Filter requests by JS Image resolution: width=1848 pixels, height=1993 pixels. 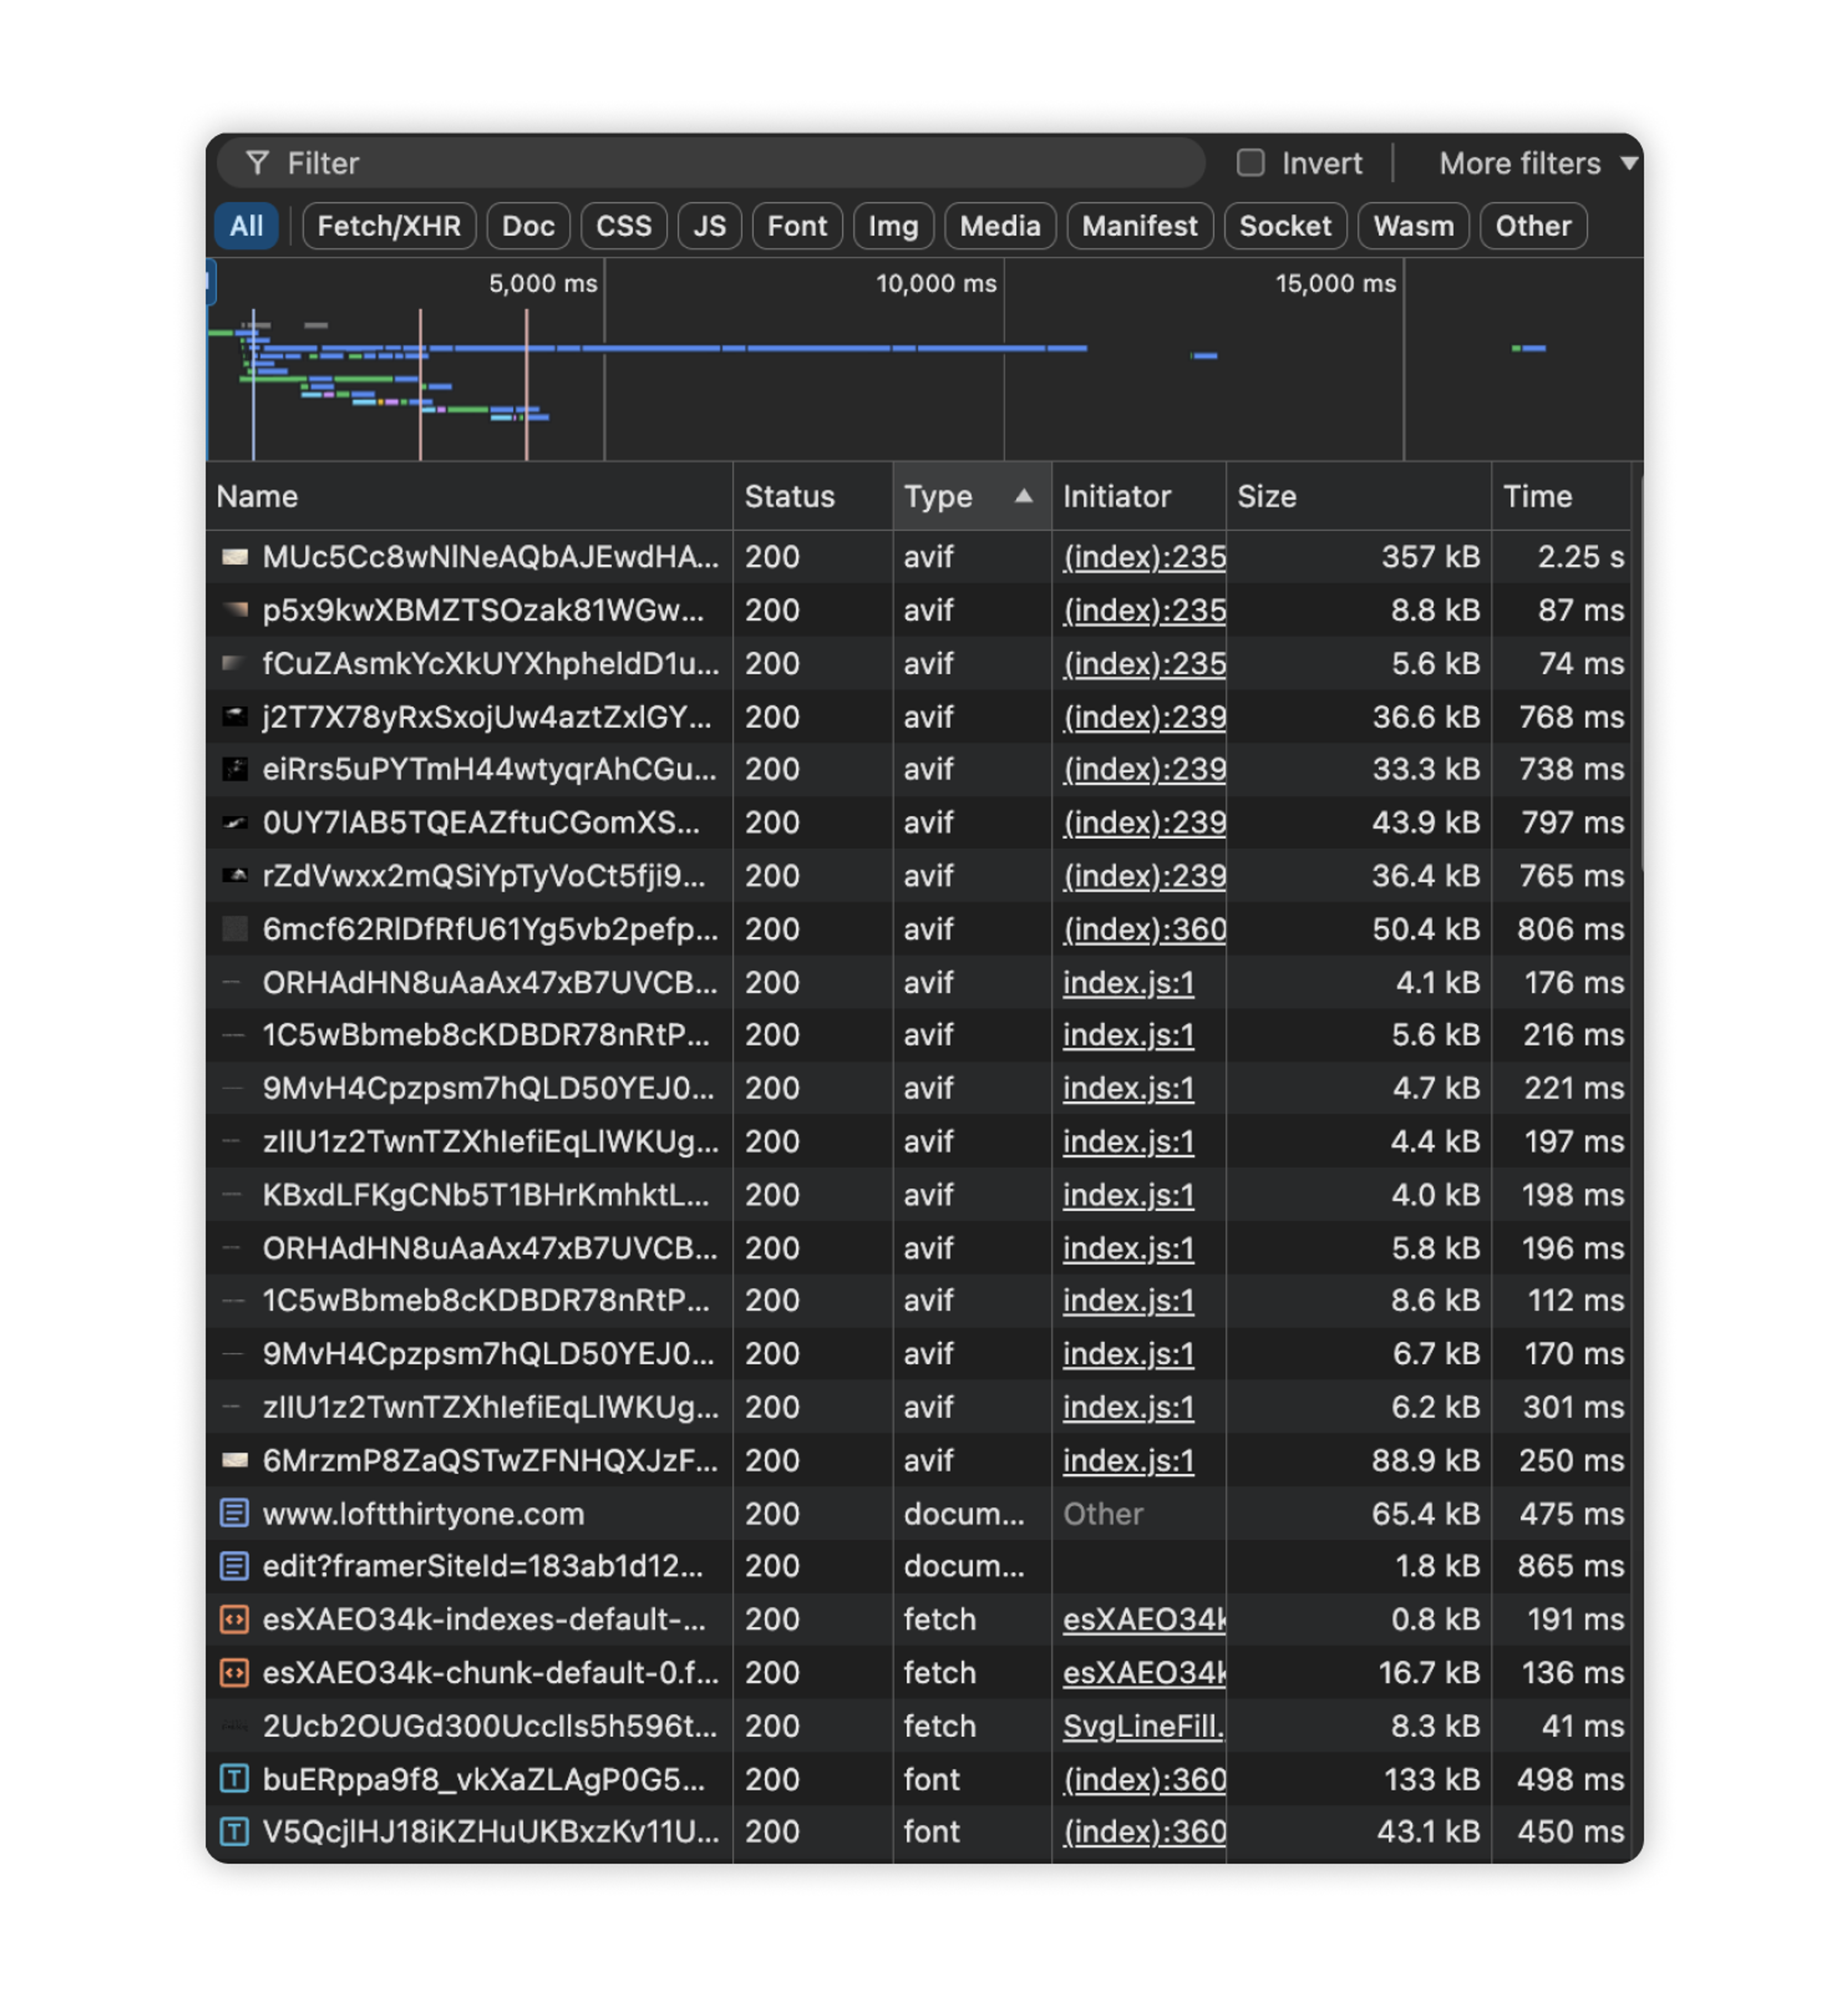709,226
